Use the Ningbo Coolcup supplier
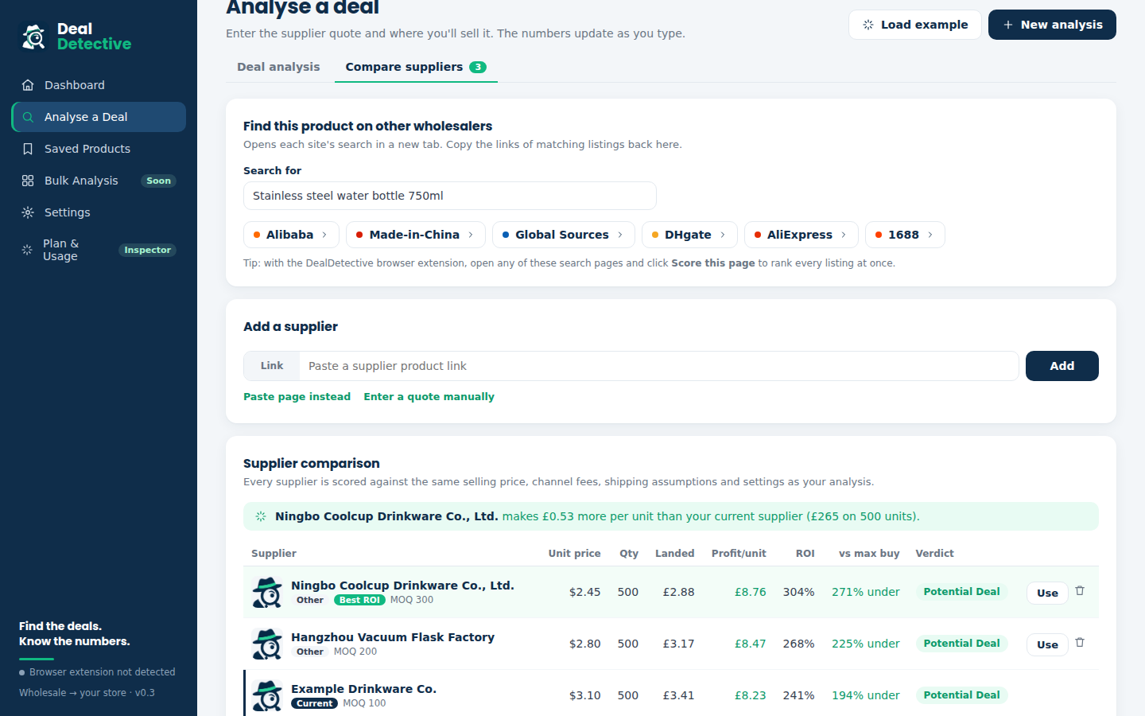 [1047, 593]
